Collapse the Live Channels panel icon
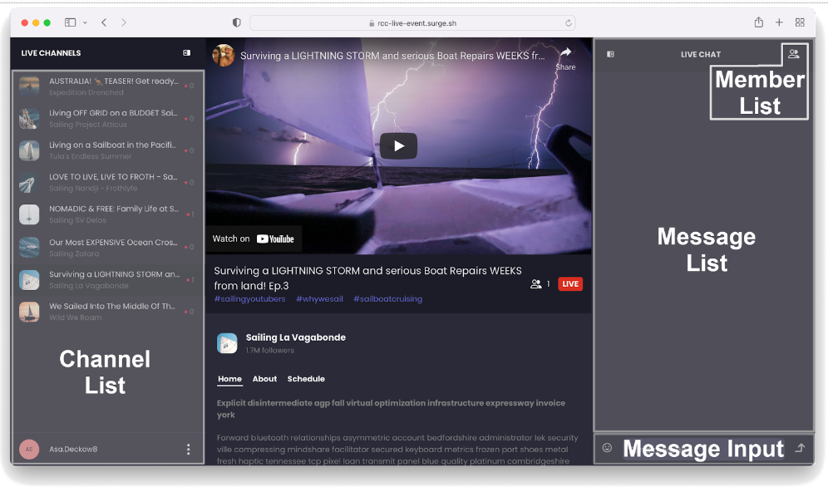Viewport: 828px width, 487px height. tap(187, 52)
